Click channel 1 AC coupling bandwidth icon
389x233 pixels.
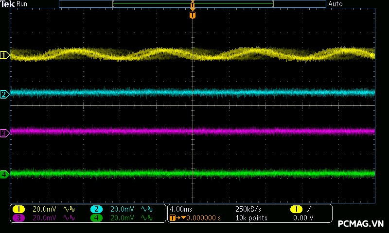coord(69,209)
